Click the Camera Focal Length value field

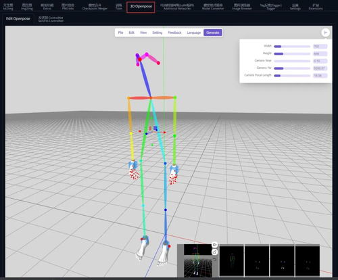click(320, 76)
